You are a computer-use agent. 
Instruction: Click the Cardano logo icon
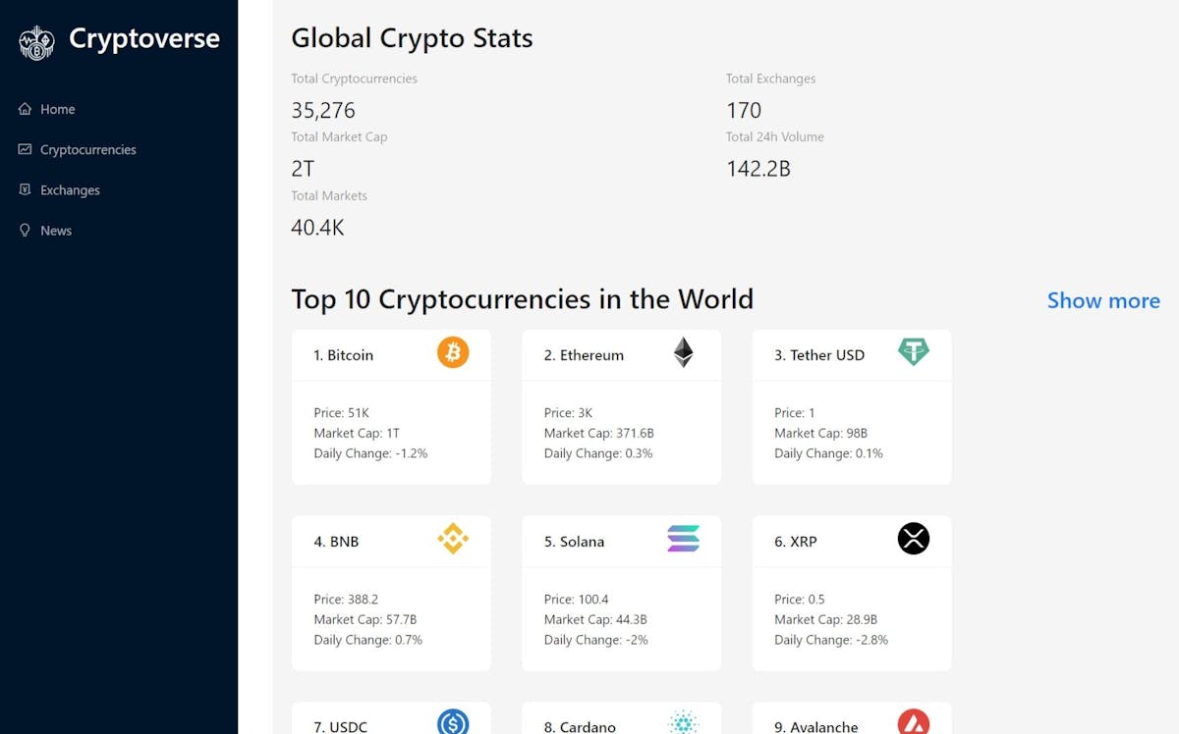click(x=683, y=723)
